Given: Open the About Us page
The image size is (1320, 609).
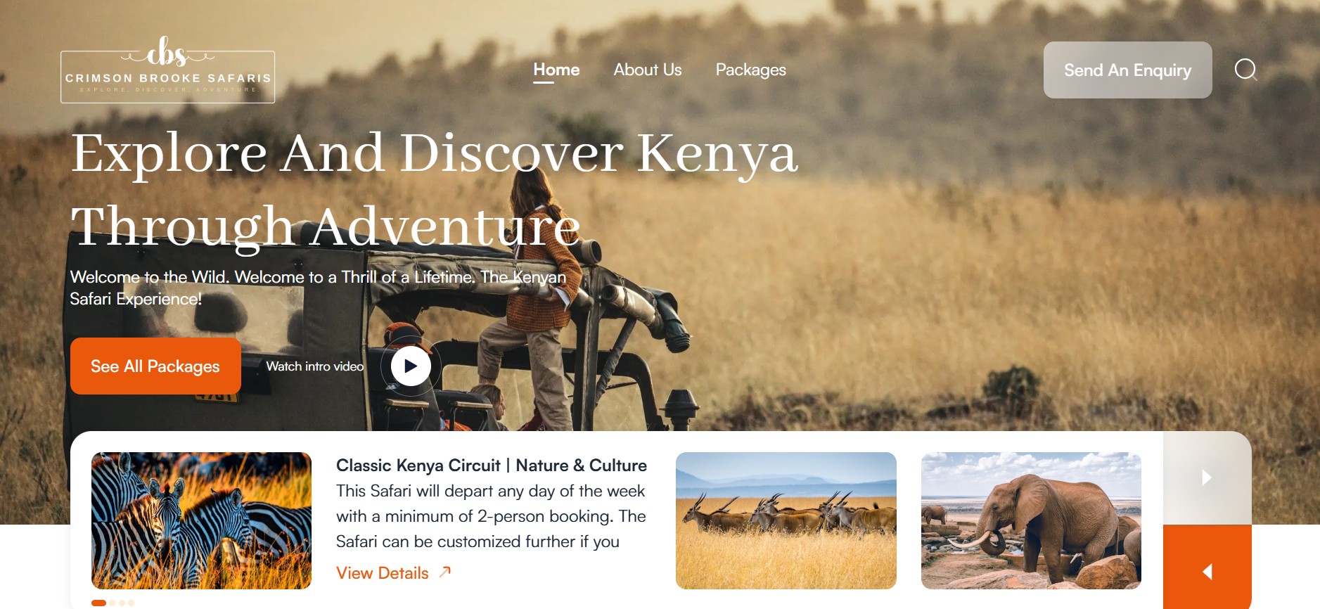Looking at the screenshot, I should pos(648,70).
